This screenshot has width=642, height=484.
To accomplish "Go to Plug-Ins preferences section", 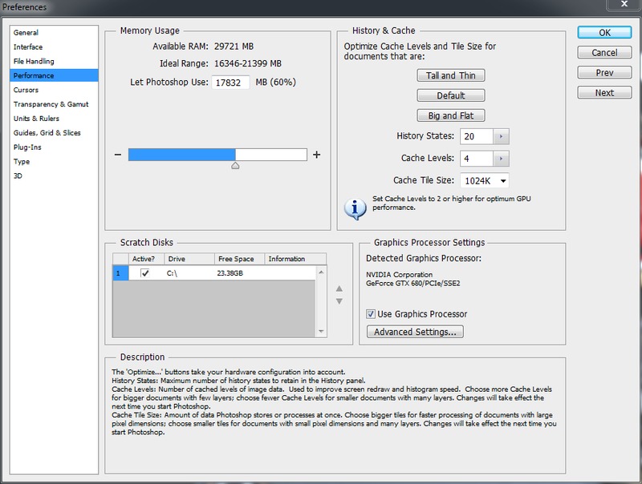I will [27, 147].
